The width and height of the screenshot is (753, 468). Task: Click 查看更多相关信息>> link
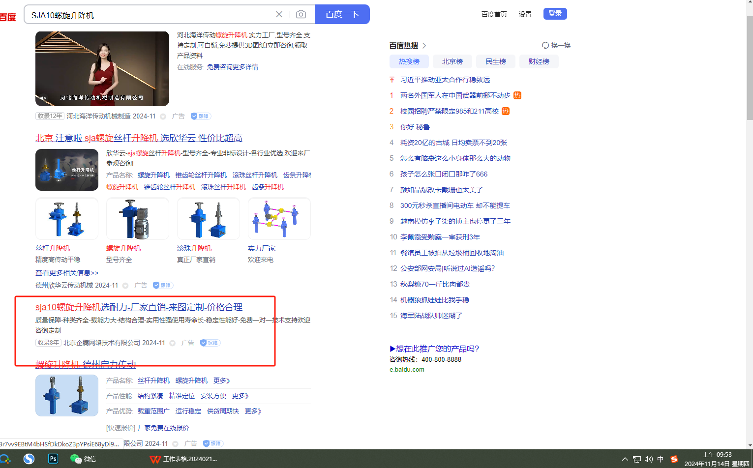[67, 273]
